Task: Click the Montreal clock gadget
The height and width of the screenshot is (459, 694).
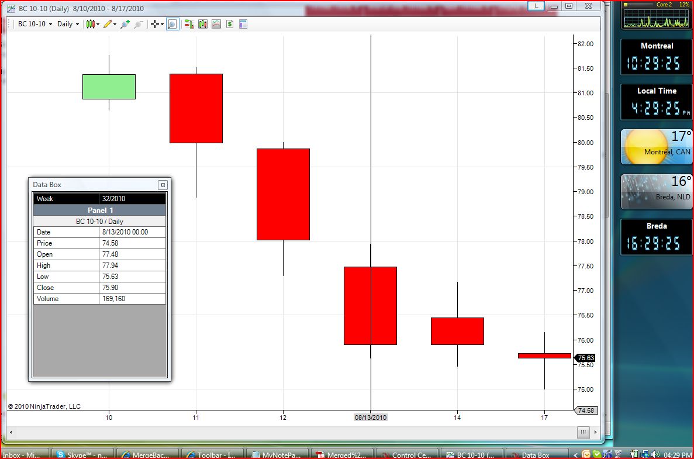Action: click(657, 57)
